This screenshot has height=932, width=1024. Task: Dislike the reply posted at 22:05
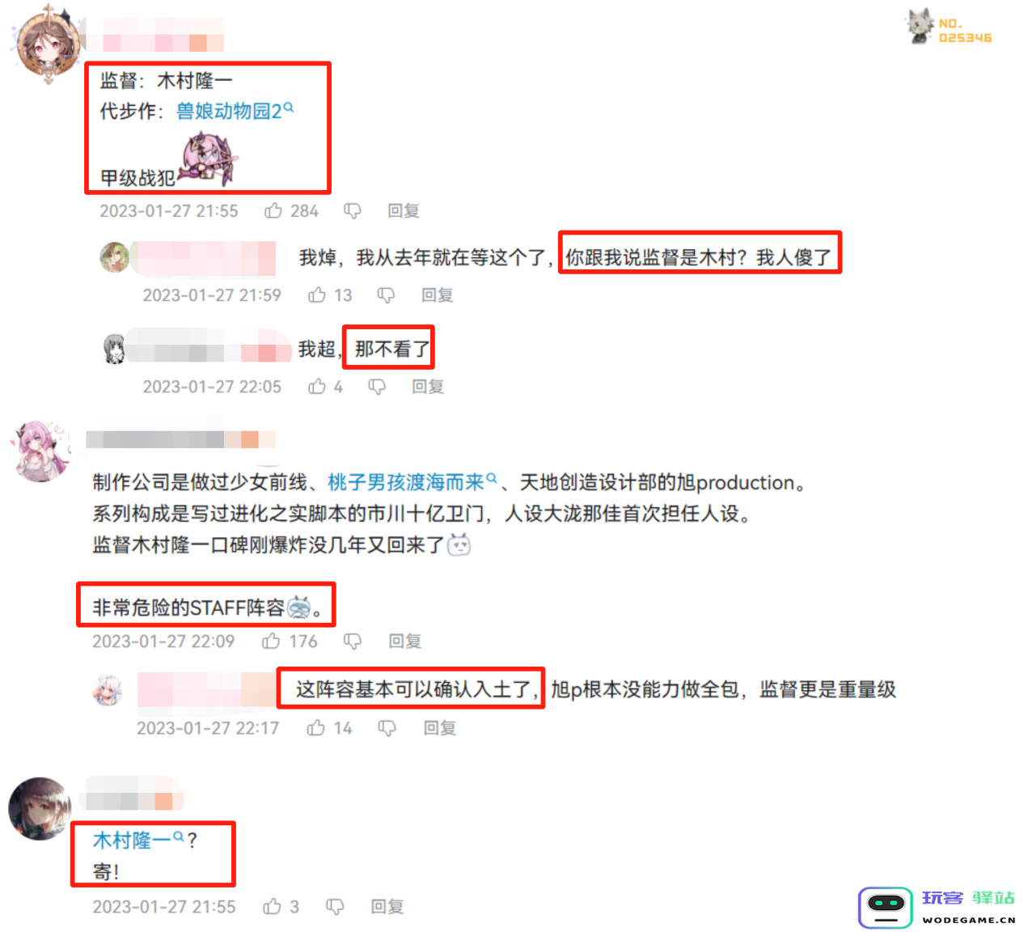[x=377, y=387]
